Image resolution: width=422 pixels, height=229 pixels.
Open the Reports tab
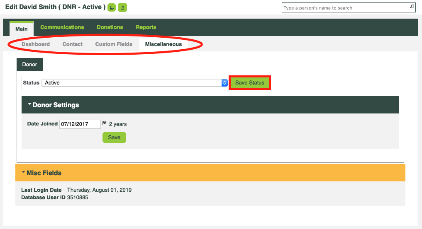point(146,27)
